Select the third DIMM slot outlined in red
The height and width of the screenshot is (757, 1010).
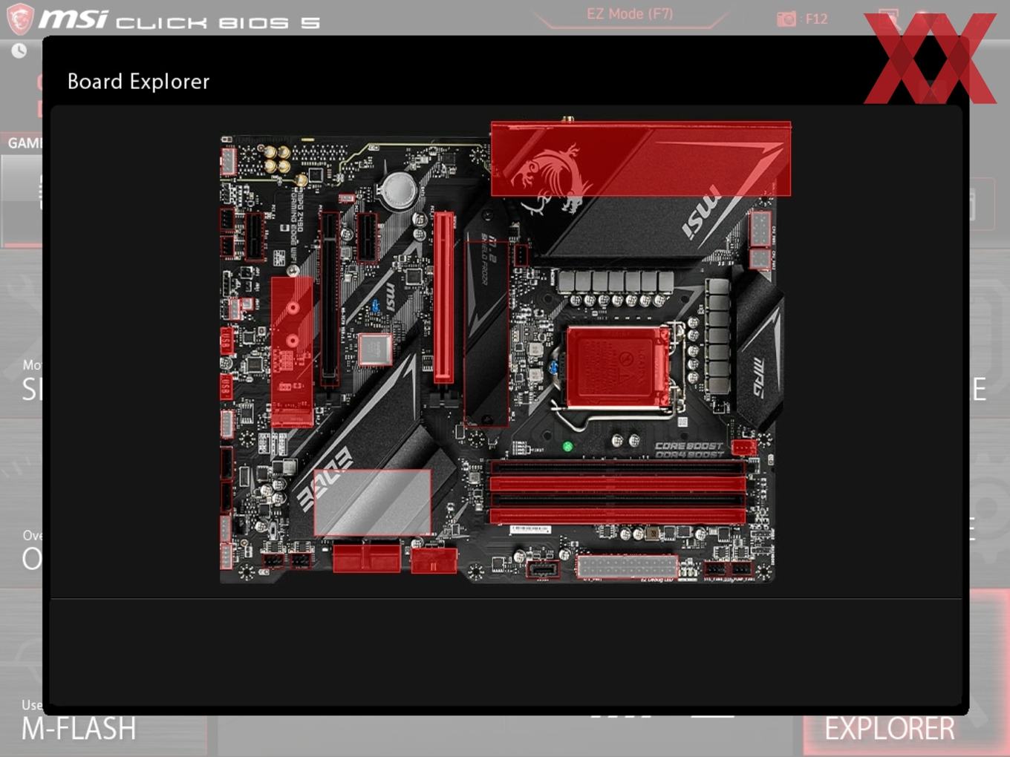[x=617, y=500]
